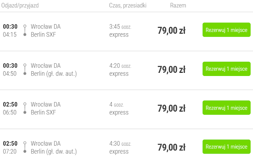This screenshot has width=253, height=165.
Task: Reserve a seat on trip arriving 04:50
Action: click(227, 69)
